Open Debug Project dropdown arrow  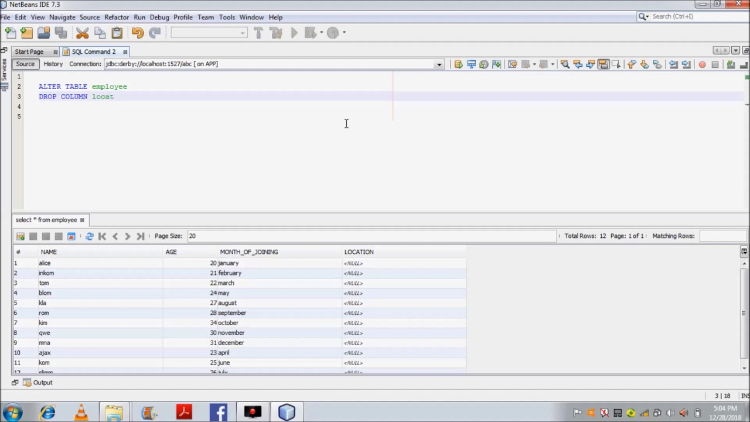(x=321, y=33)
